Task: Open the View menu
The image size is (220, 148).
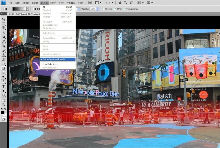Action: pyautogui.click(x=61, y=3)
